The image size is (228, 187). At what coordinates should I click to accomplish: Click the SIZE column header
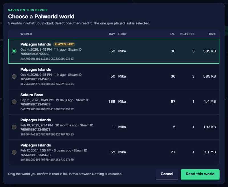pyautogui.click(x=212, y=34)
